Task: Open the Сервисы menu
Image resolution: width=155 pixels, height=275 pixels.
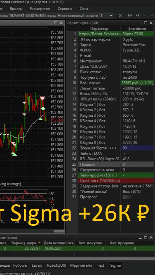Action: [65, 9]
